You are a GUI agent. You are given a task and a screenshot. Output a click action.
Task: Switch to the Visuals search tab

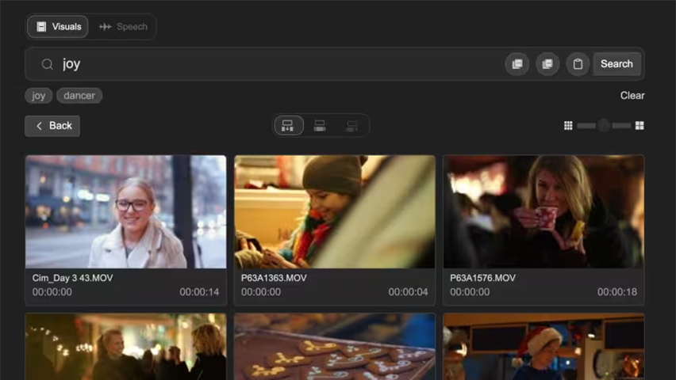[x=58, y=27]
